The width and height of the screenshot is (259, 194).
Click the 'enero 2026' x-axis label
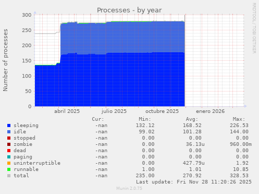(x=211, y=111)
